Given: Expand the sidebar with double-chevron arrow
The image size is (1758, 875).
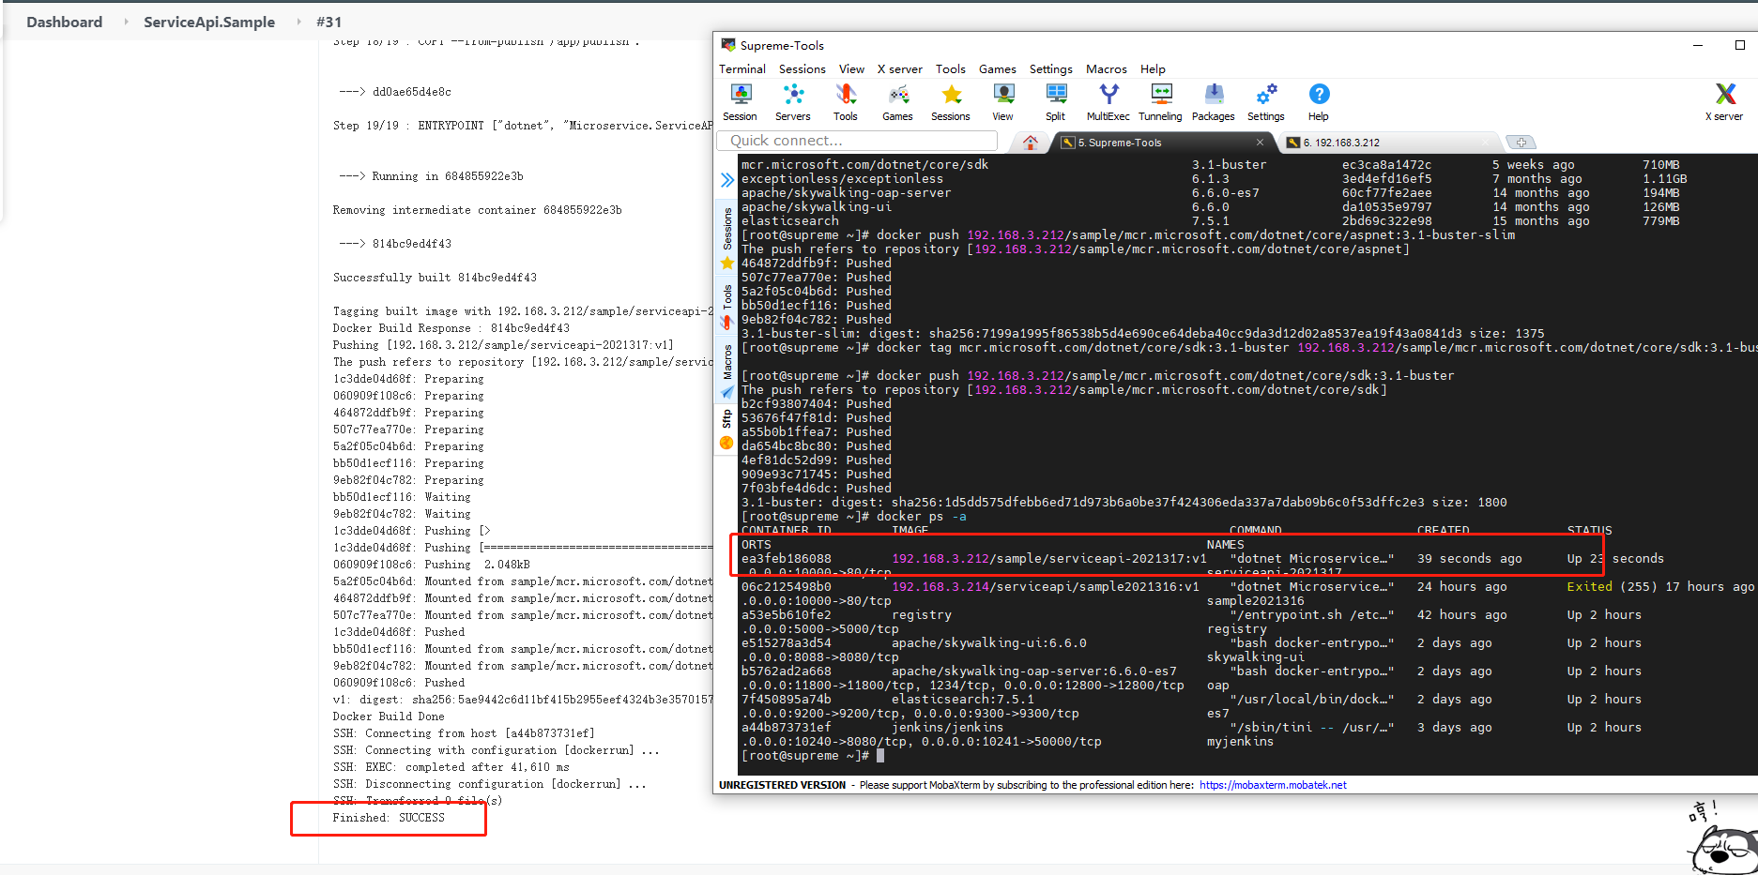Looking at the screenshot, I should coord(727,180).
